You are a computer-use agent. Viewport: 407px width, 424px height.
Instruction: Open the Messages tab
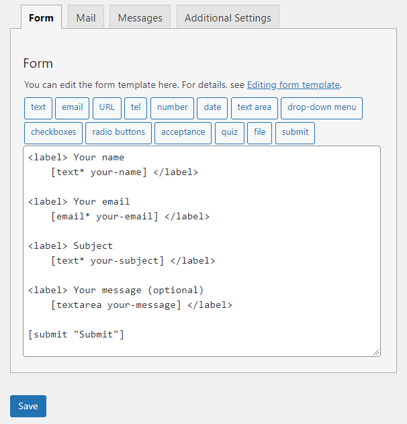140,17
